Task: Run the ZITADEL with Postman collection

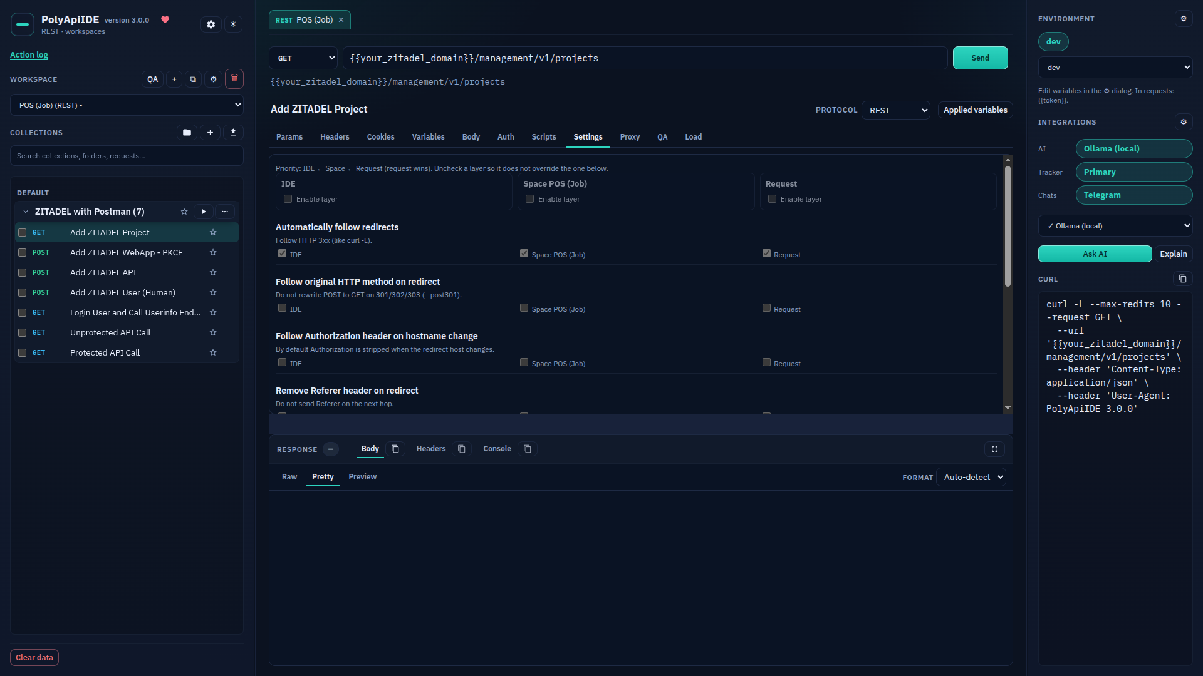Action: [x=204, y=212]
